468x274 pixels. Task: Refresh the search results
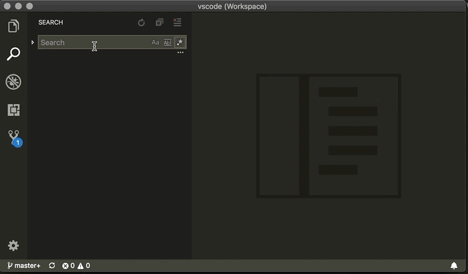pyautogui.click(x=142, y=23)
